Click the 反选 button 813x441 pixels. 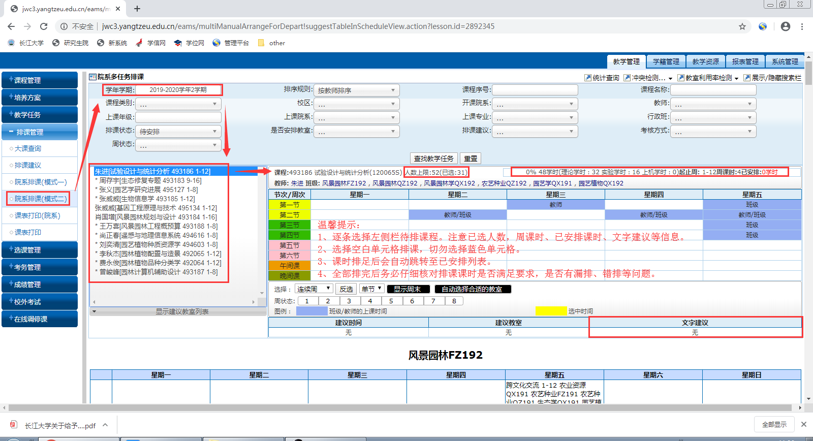(x=347, y=289)
